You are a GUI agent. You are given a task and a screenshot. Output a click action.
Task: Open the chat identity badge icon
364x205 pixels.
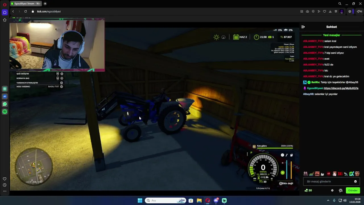tap(341, 190)
